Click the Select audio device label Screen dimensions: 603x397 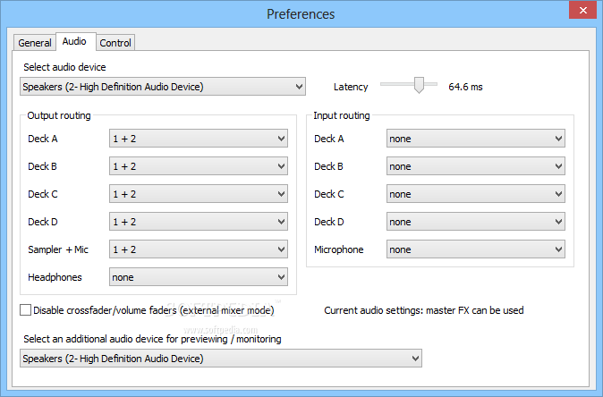pos(64,67)
